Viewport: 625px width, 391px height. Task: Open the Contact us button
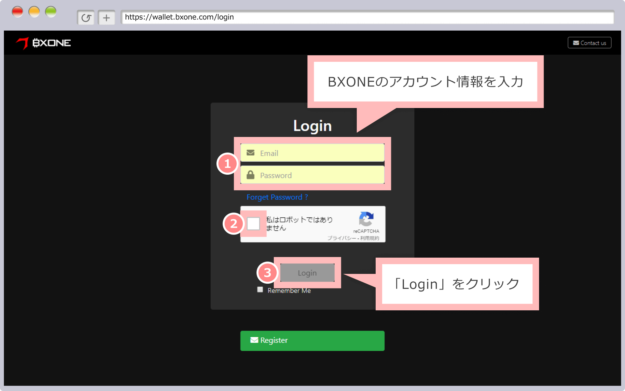pyautogui.click(x=590, y=43)
